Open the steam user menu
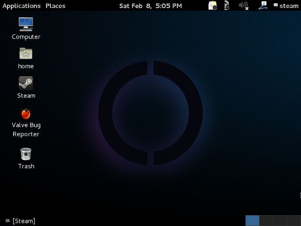301x226 pixels. 286,6
